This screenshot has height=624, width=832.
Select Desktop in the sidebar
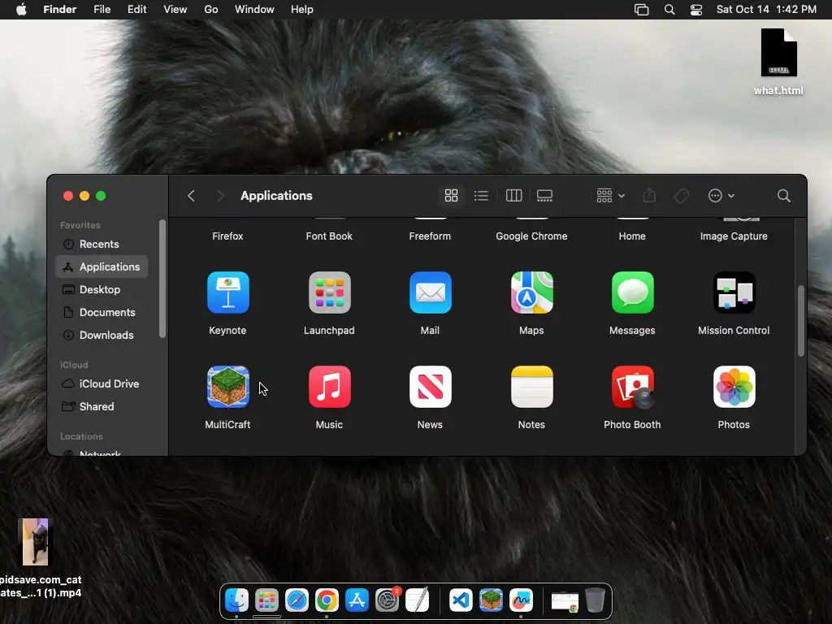(x=102, y=290)
